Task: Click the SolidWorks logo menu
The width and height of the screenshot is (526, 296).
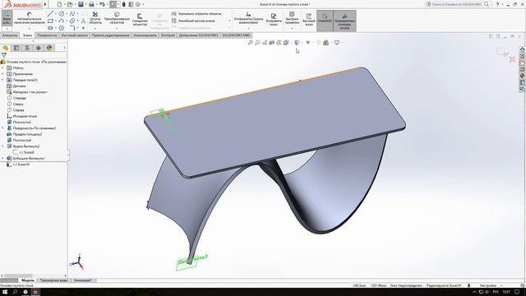Action: click(x=22, y=4)
